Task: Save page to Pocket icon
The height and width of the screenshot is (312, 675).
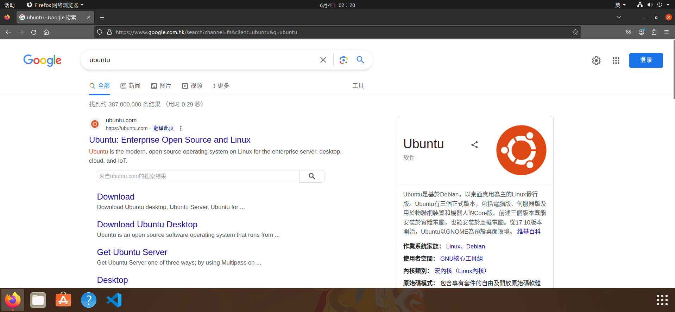Action: [x=629, y=32]
